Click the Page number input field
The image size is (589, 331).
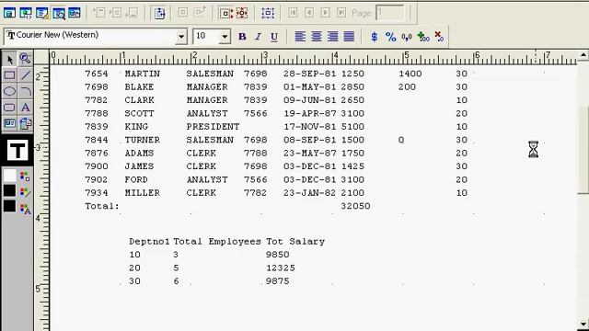click(x=390, y=13)
